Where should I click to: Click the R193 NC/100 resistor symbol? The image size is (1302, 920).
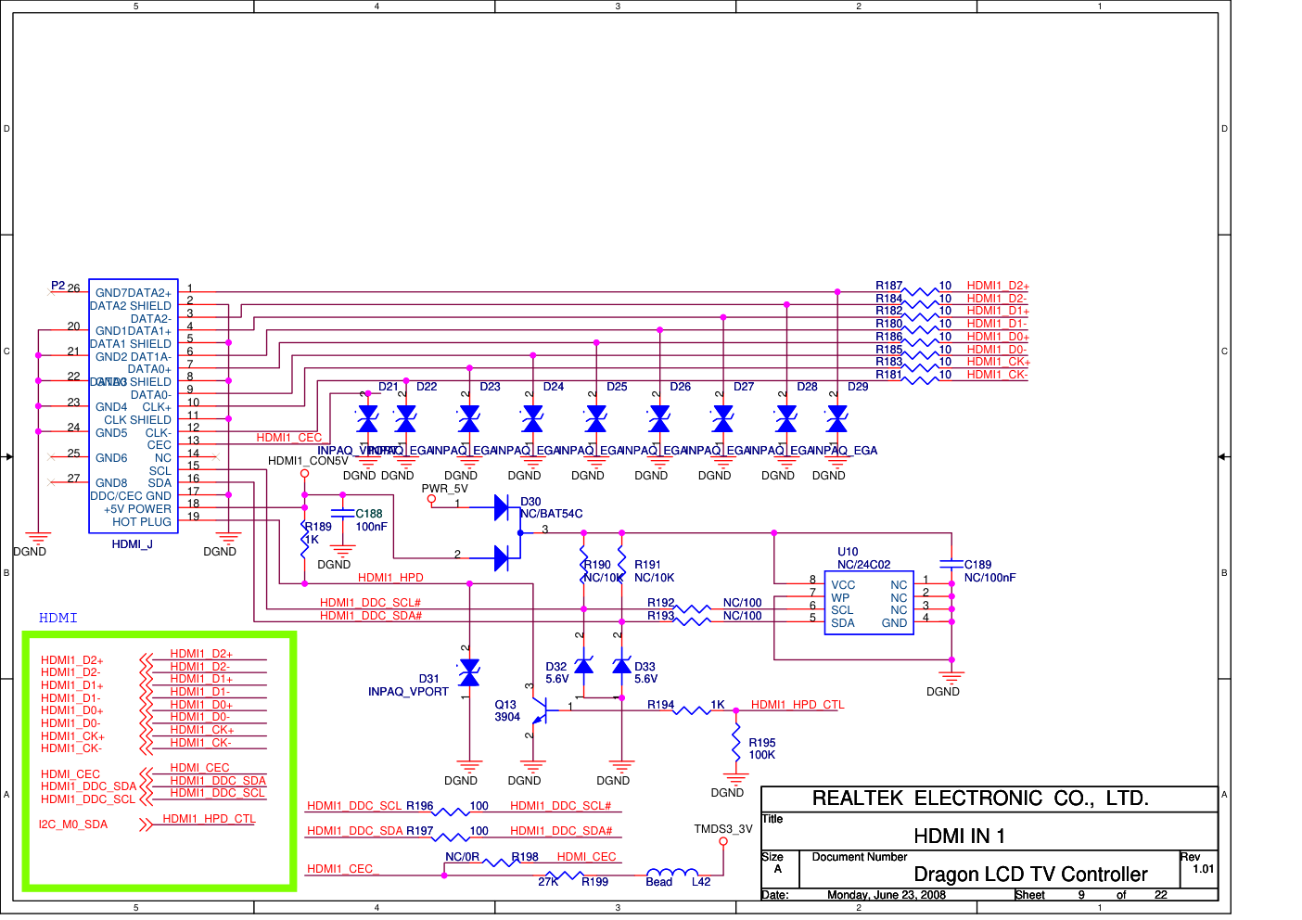pyautogui.click(x=691, y=622)
